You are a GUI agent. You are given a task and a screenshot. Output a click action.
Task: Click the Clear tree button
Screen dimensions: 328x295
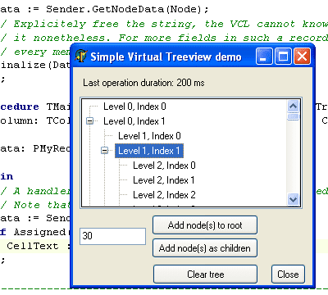pyautogui.click(x=206, y=274)
